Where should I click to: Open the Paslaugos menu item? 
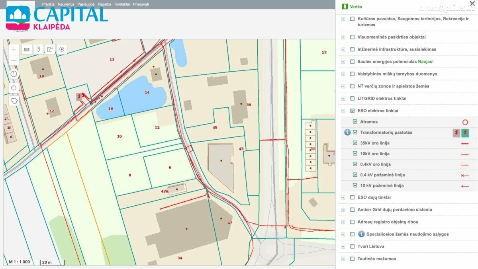86,4
